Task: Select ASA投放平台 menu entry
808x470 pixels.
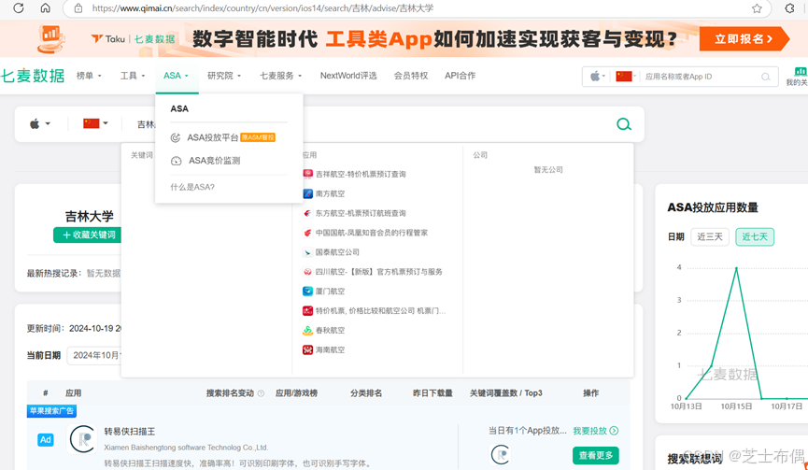Action: click(x=222, y=137)
